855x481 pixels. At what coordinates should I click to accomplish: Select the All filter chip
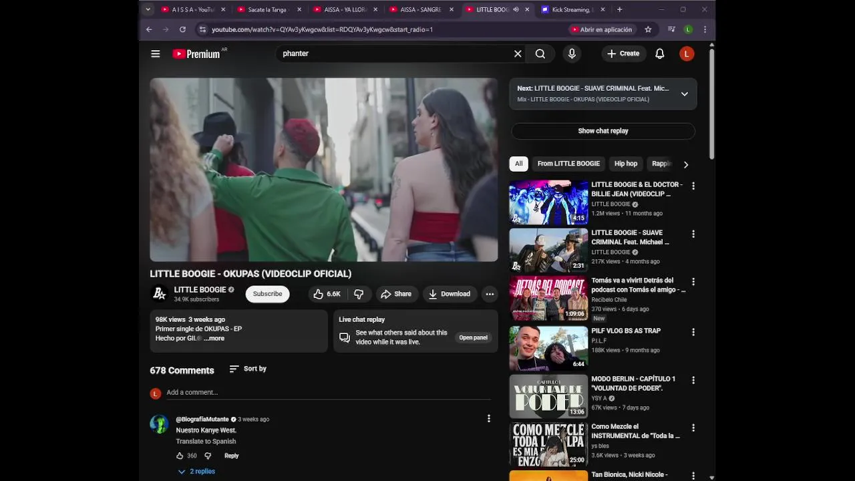pos(518,164)
